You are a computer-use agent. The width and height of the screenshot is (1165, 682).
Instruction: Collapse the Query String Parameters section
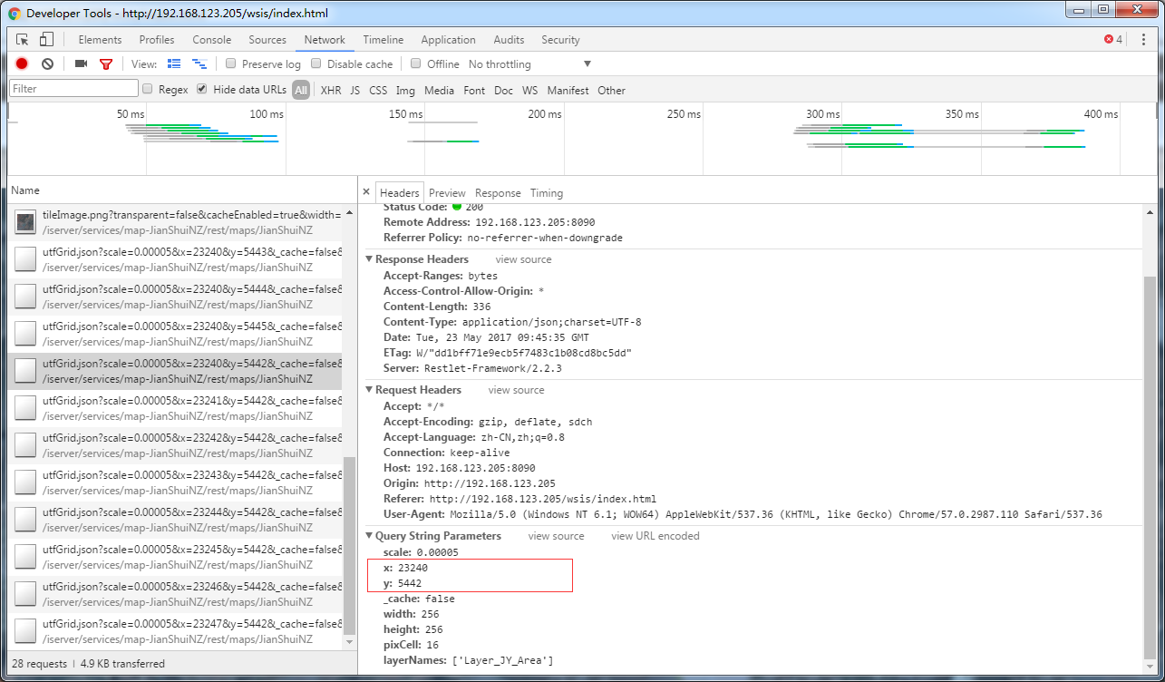(370, 536)
